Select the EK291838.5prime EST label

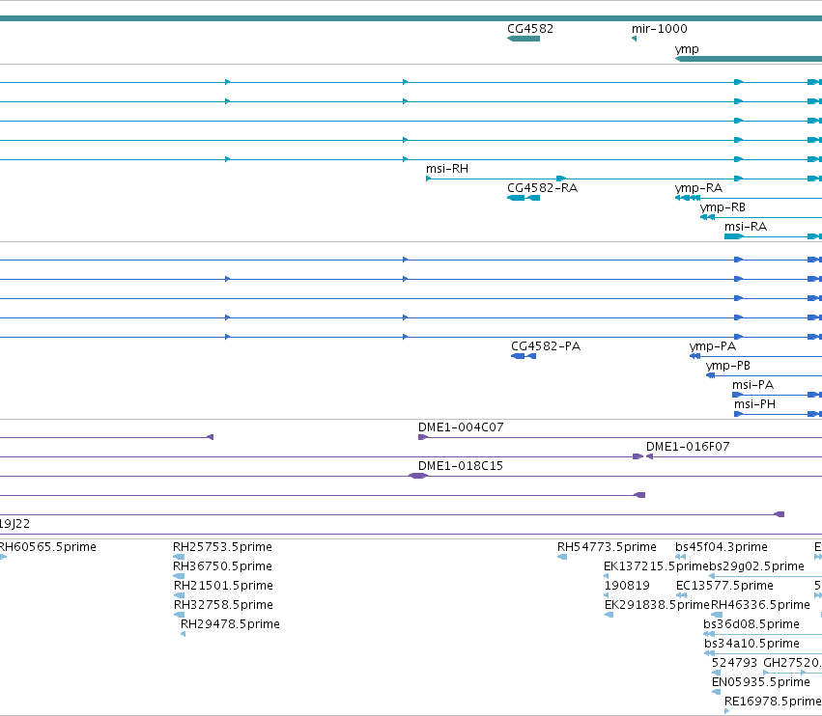[x=658, y=605]
